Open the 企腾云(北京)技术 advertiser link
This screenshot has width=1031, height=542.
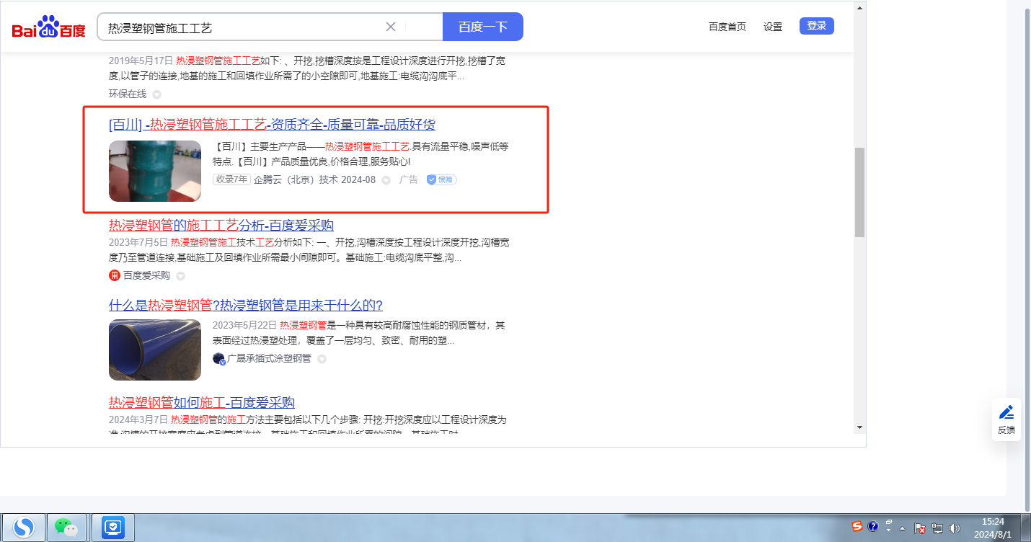[x=296, y=179]
